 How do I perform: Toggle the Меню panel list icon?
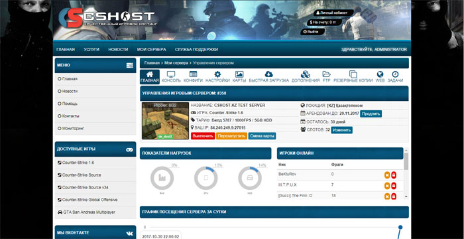130,65
